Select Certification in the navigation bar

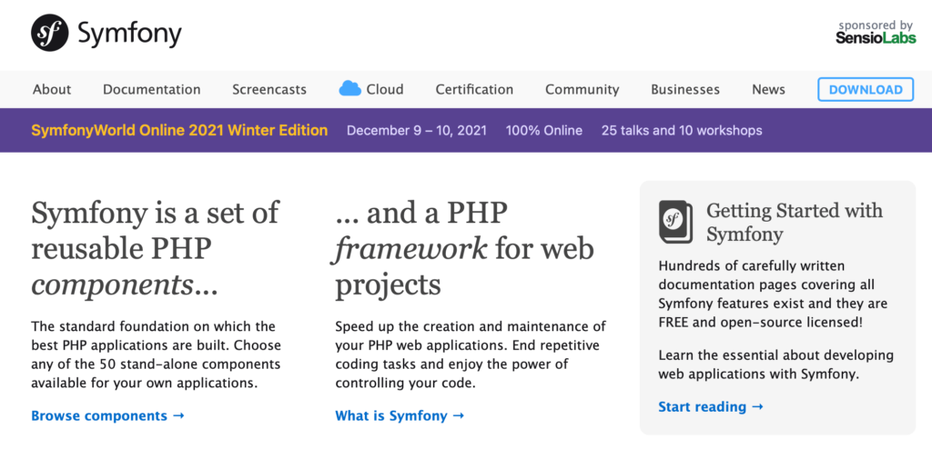474,90
